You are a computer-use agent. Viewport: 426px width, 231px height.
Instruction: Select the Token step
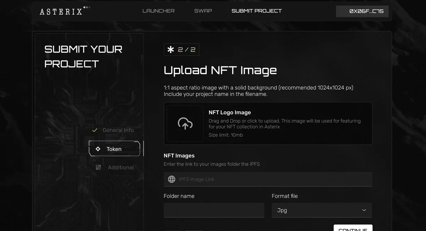click(x=114, y=149)
